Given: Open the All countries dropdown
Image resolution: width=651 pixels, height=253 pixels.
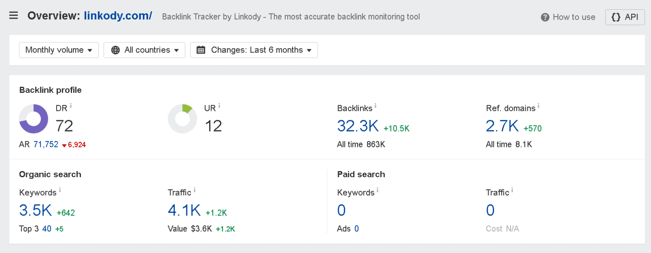Looking at the screenshot, I should [x=144, y=50].
